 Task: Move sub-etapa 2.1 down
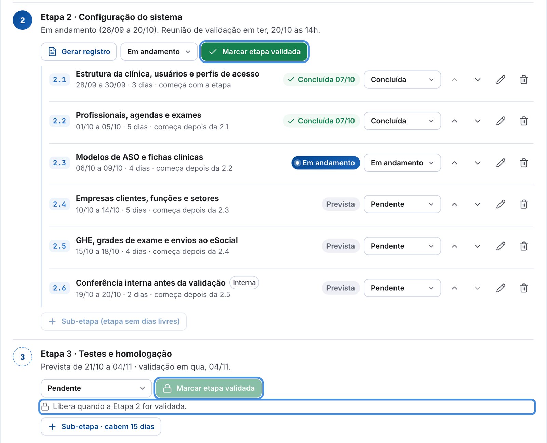[478, 80]
